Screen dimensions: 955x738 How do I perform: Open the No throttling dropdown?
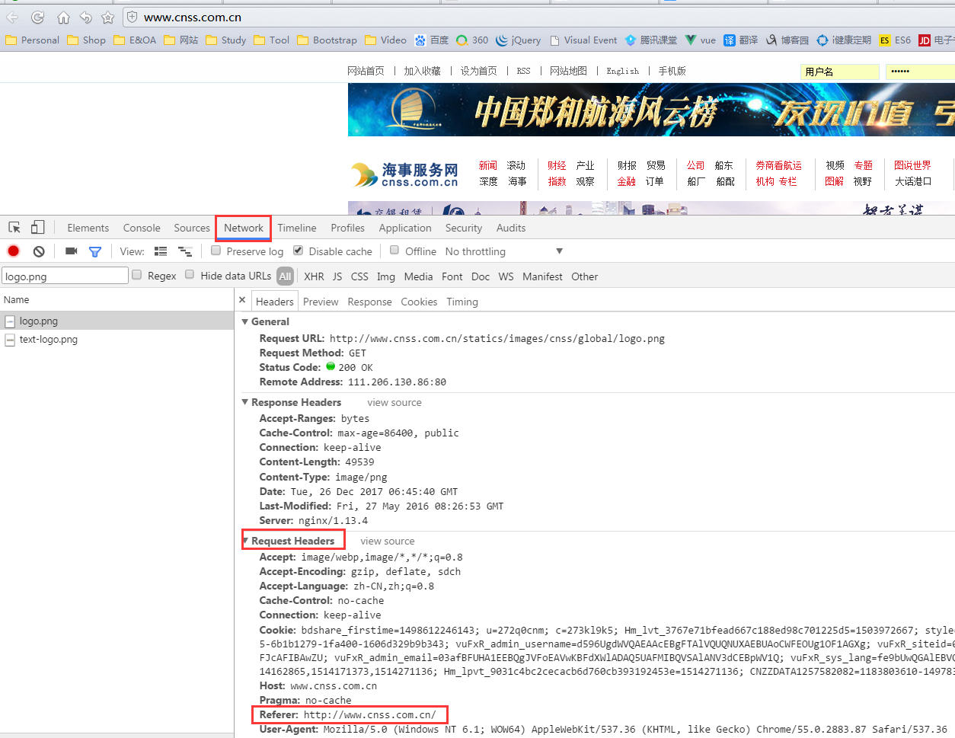coord(503,251)
